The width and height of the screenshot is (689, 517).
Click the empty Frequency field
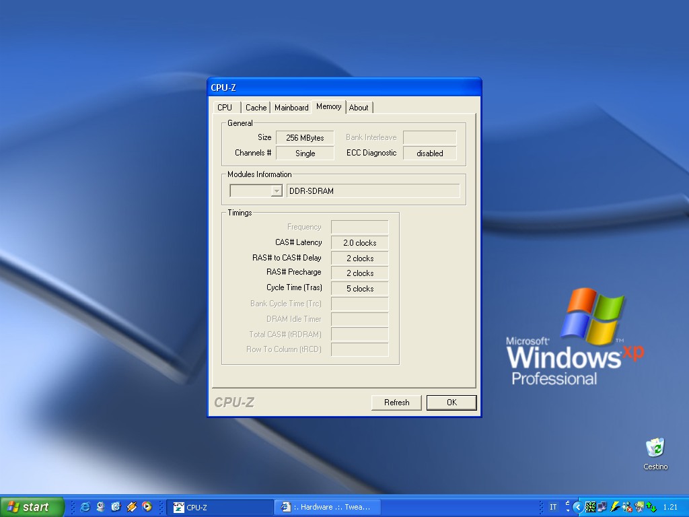(360, 227)
